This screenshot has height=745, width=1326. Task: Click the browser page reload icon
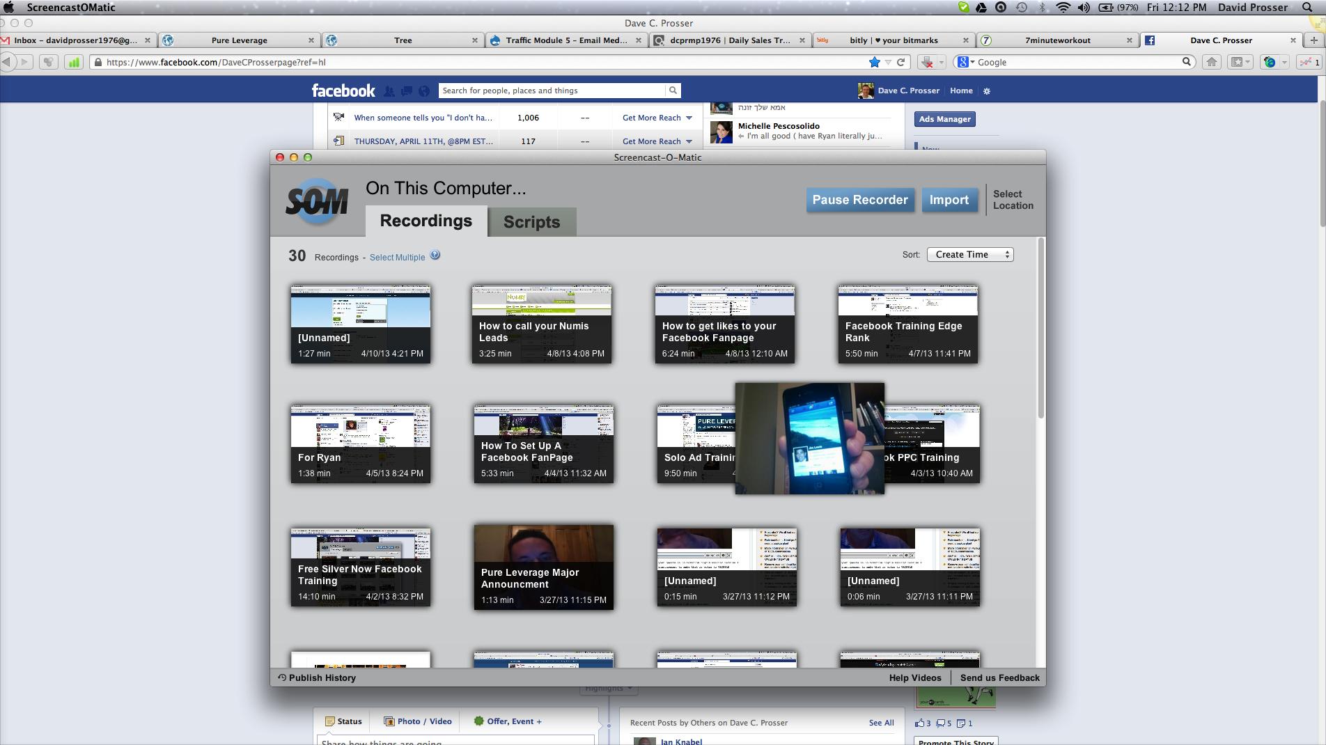pos(901,62)
